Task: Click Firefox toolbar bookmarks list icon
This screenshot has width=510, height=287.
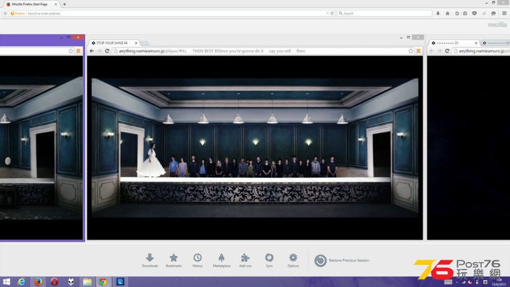Action: (465, 14)
